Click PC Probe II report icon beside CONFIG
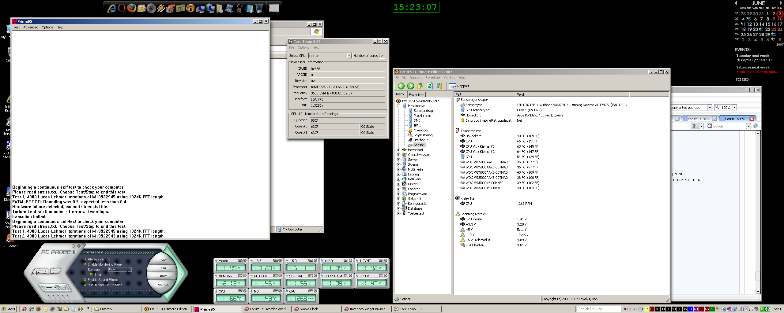This screenshot has height=313, width=784. pyautogui.click(x=64, y=287)
